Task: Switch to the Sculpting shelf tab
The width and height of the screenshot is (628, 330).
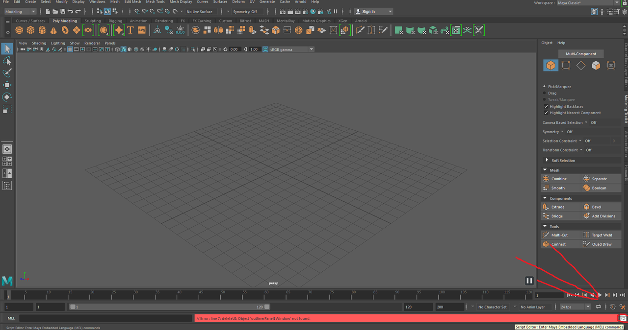Action: [92, 21]
